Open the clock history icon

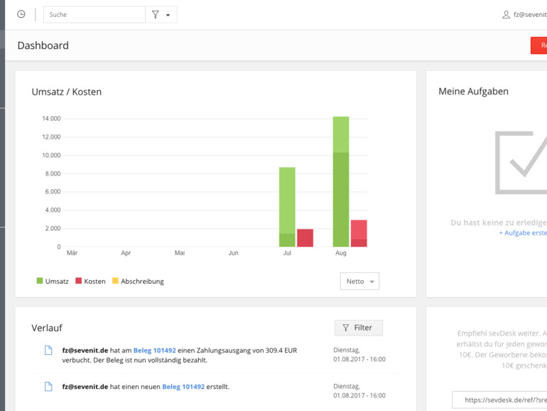(x=21, y=14)
